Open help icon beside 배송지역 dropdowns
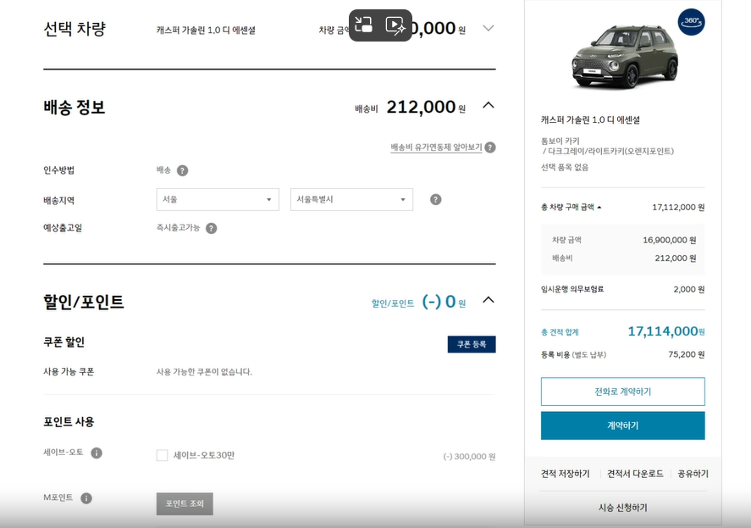 (x=435, y=199)
